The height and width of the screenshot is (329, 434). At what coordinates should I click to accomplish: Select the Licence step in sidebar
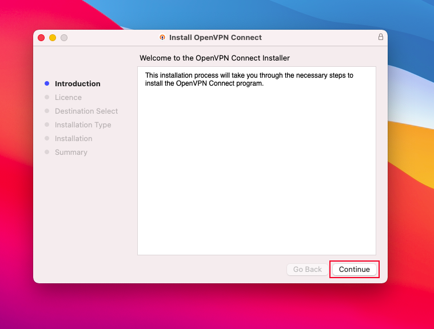point(68,97)
